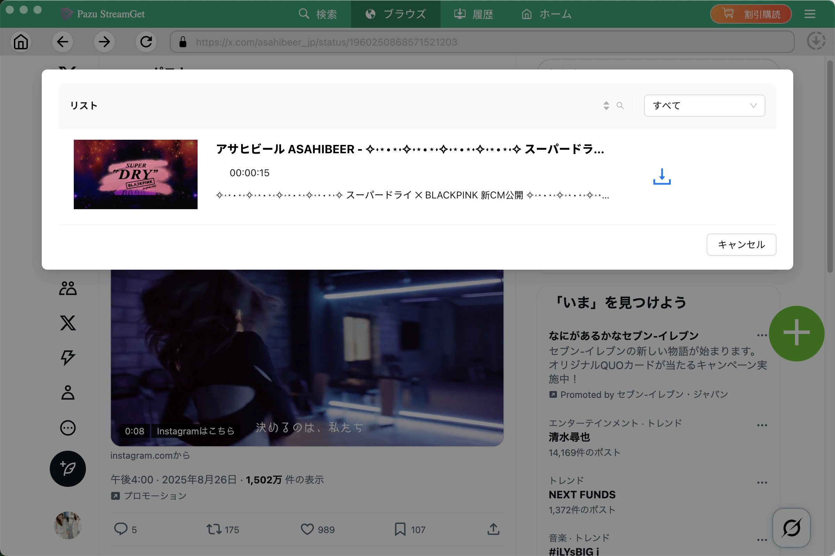835x556 pixels.
Task: Bookmark the post showing 107 bookmarks
Action: coord(400,529)
